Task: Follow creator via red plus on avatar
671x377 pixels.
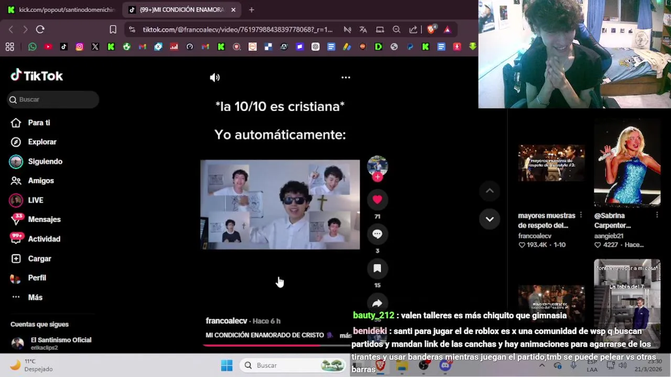Action: (377, 177)
